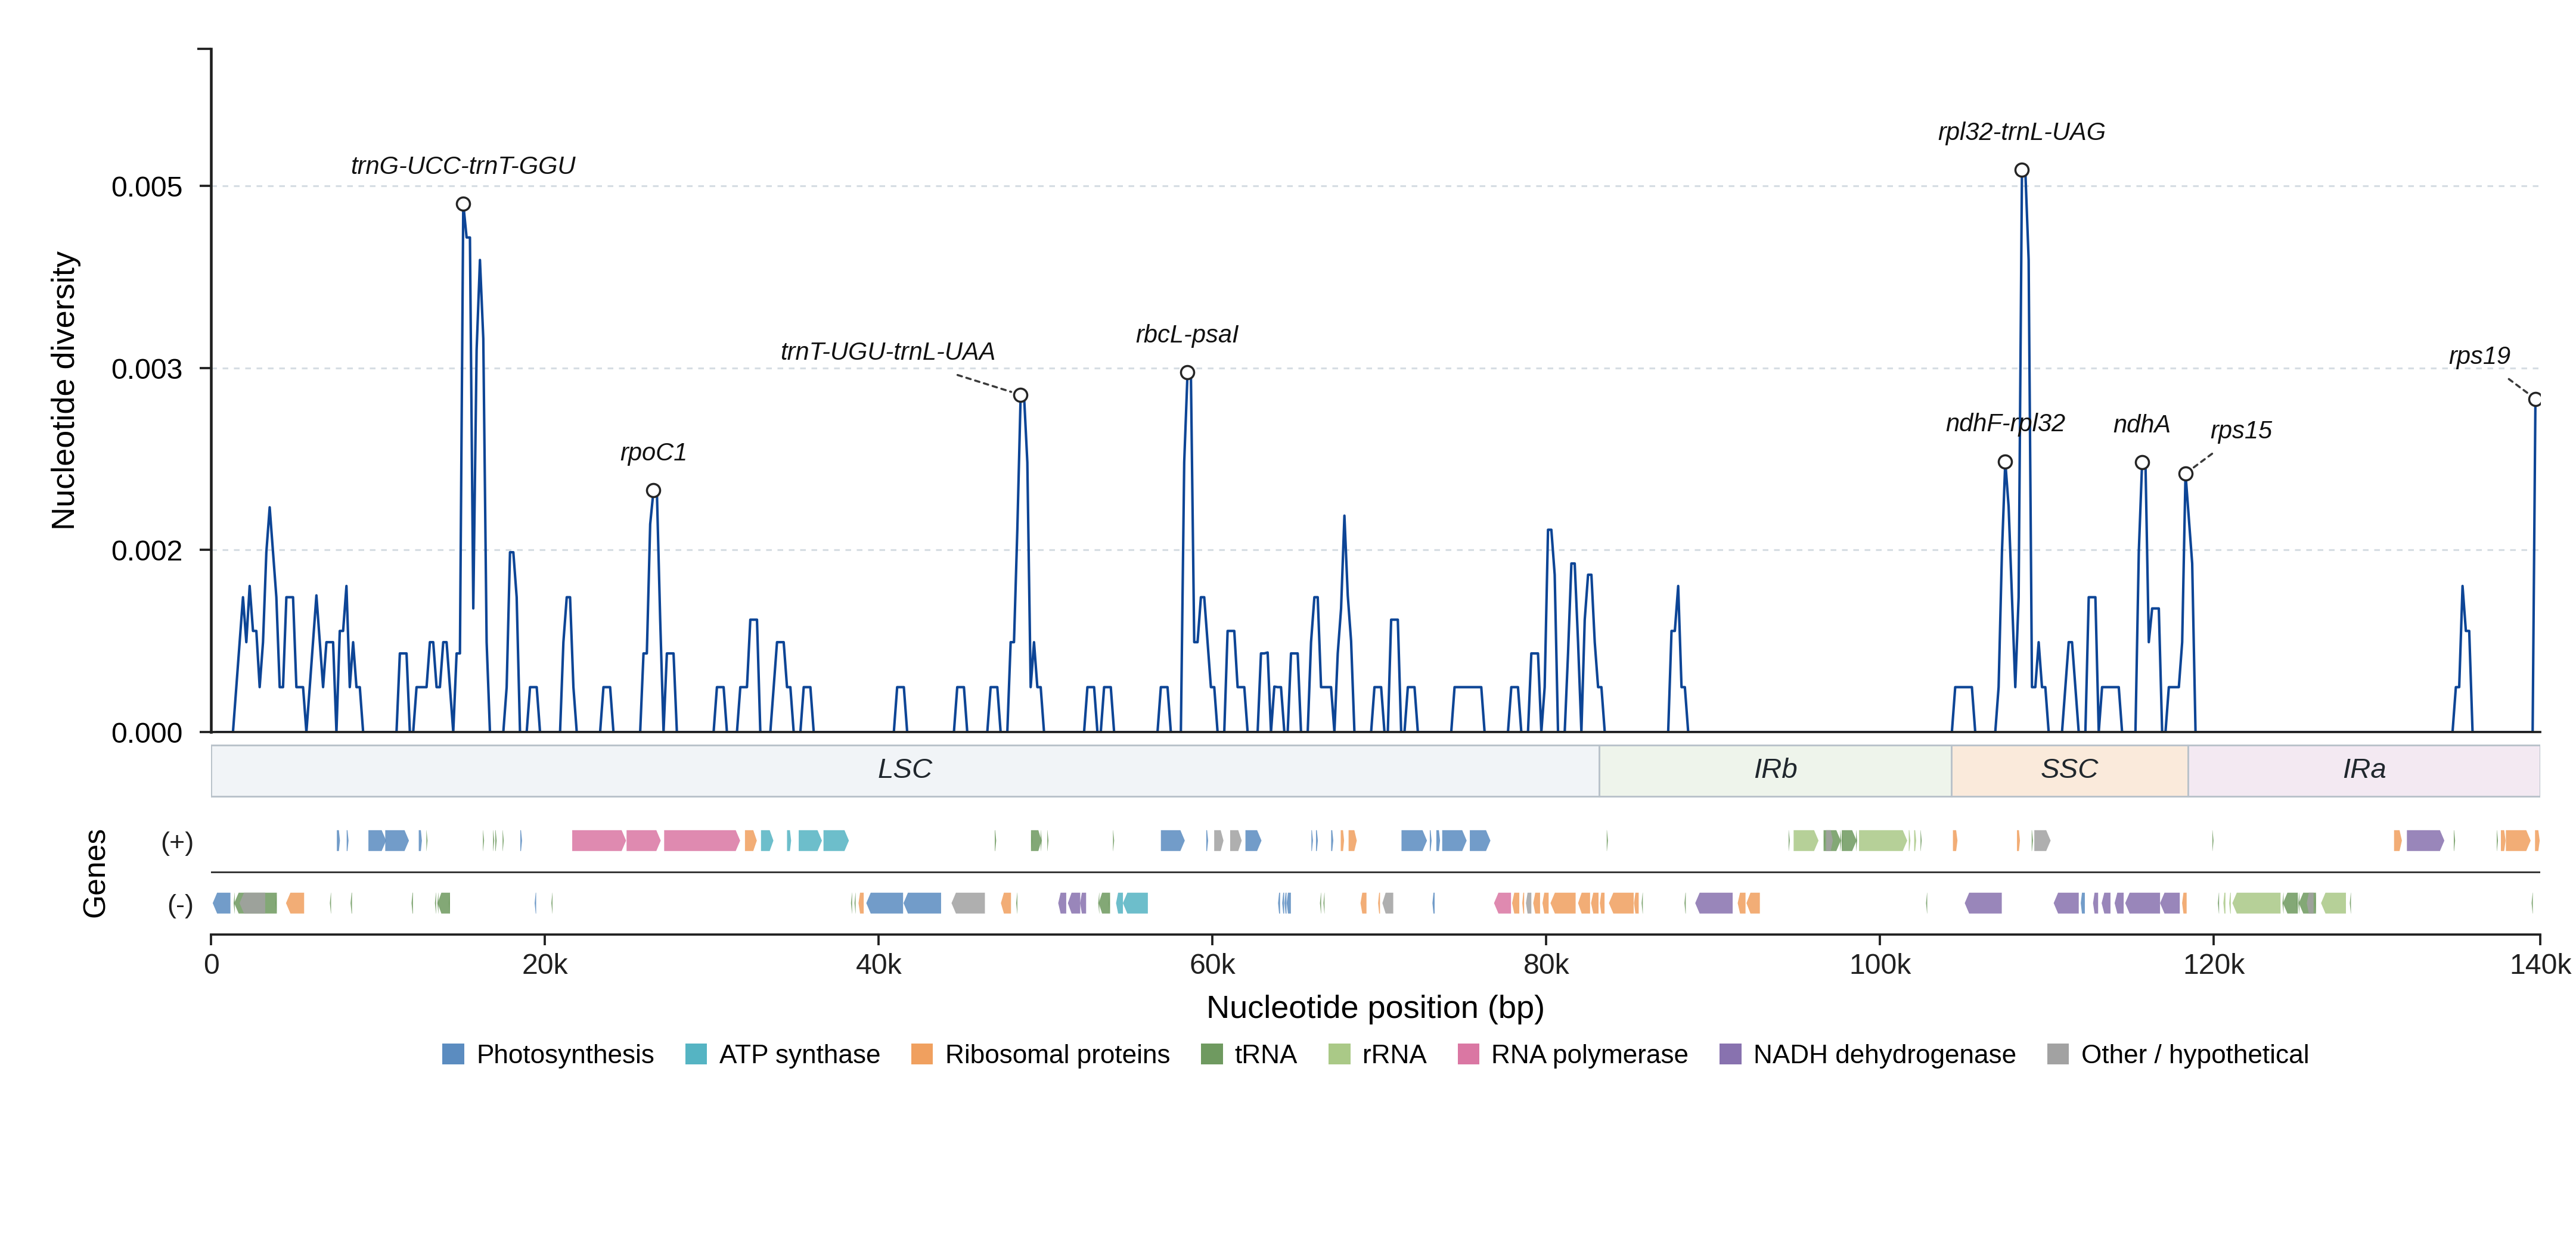
Task: Select the trnT-UGU-trnL-UAA peak marker
Action: 1020,395
